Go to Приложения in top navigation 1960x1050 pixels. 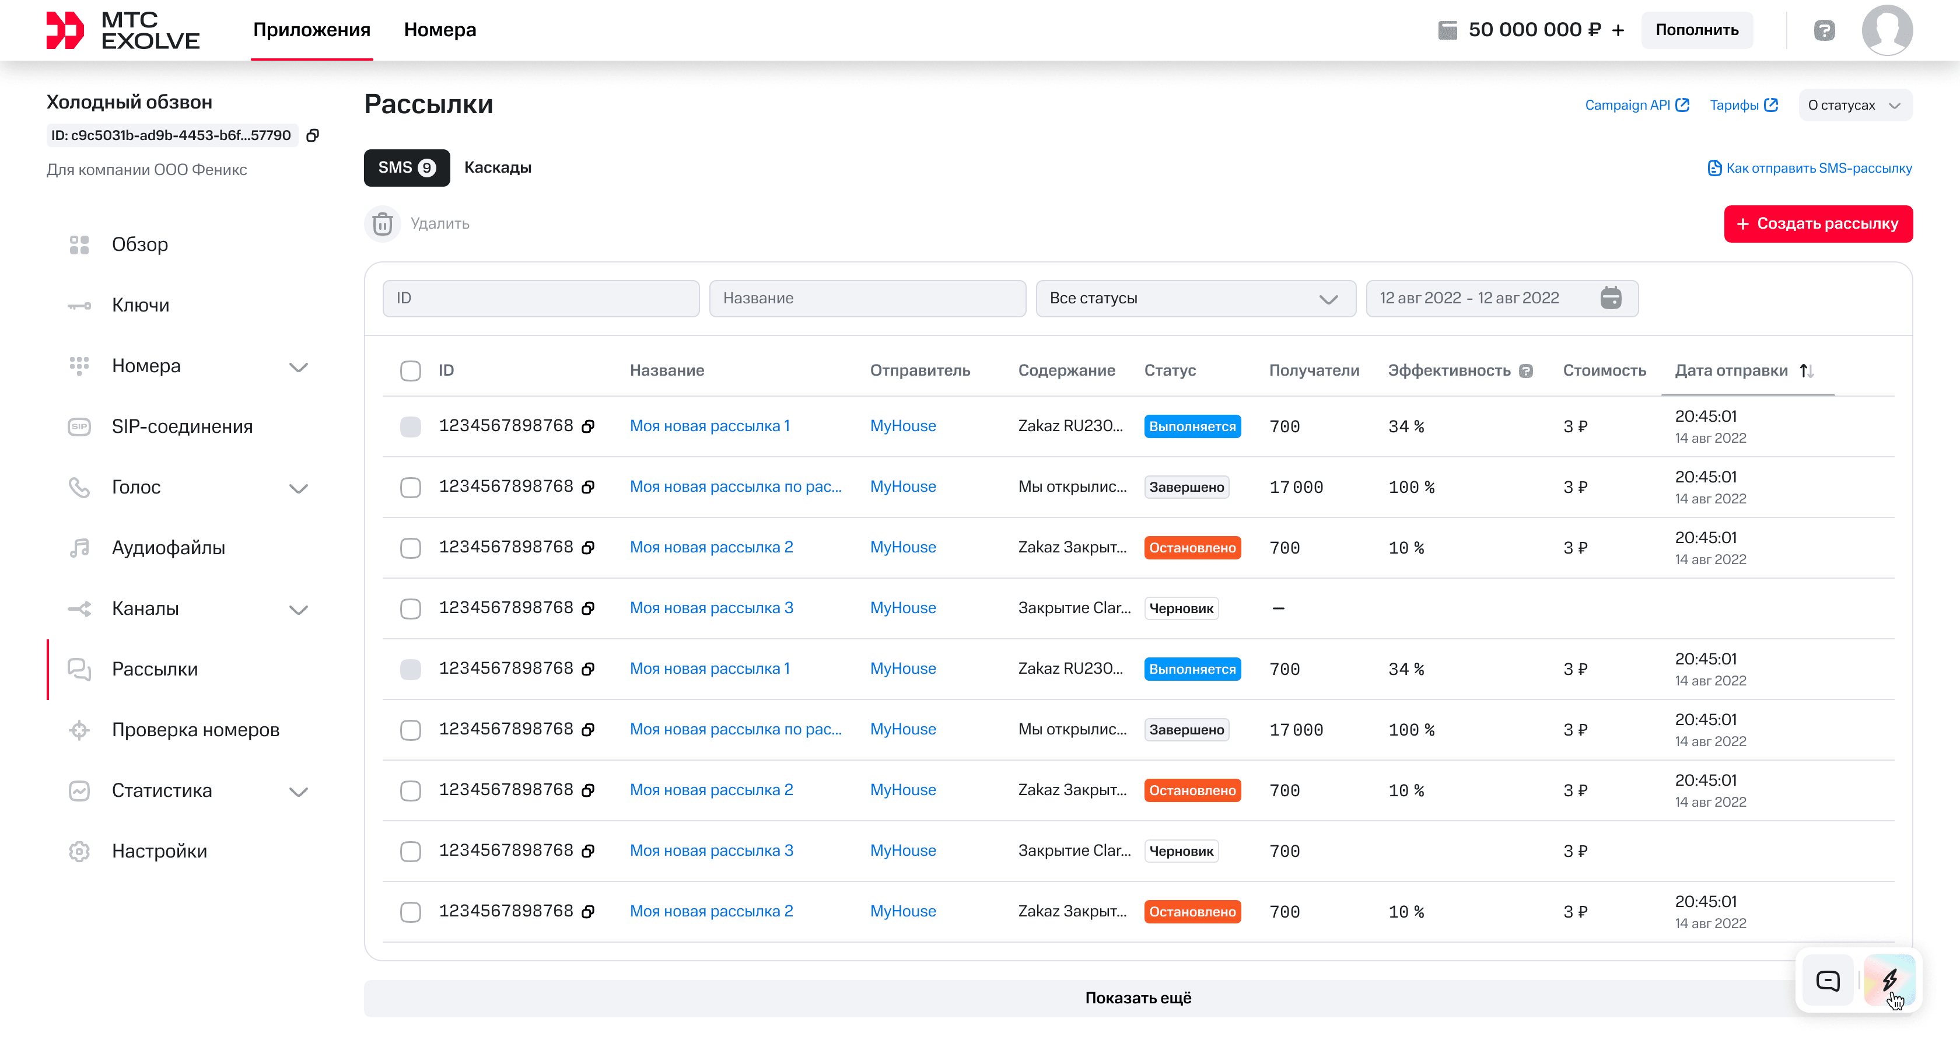click(312, 30)
